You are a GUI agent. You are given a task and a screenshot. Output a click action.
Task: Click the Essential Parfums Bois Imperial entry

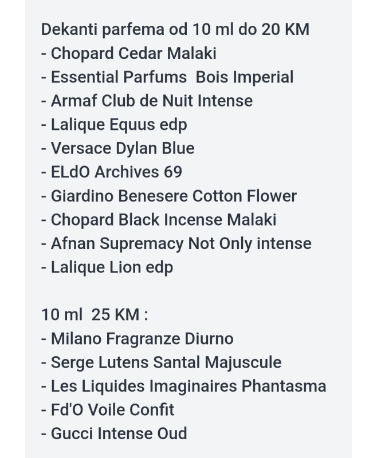[x=167, y=77]
